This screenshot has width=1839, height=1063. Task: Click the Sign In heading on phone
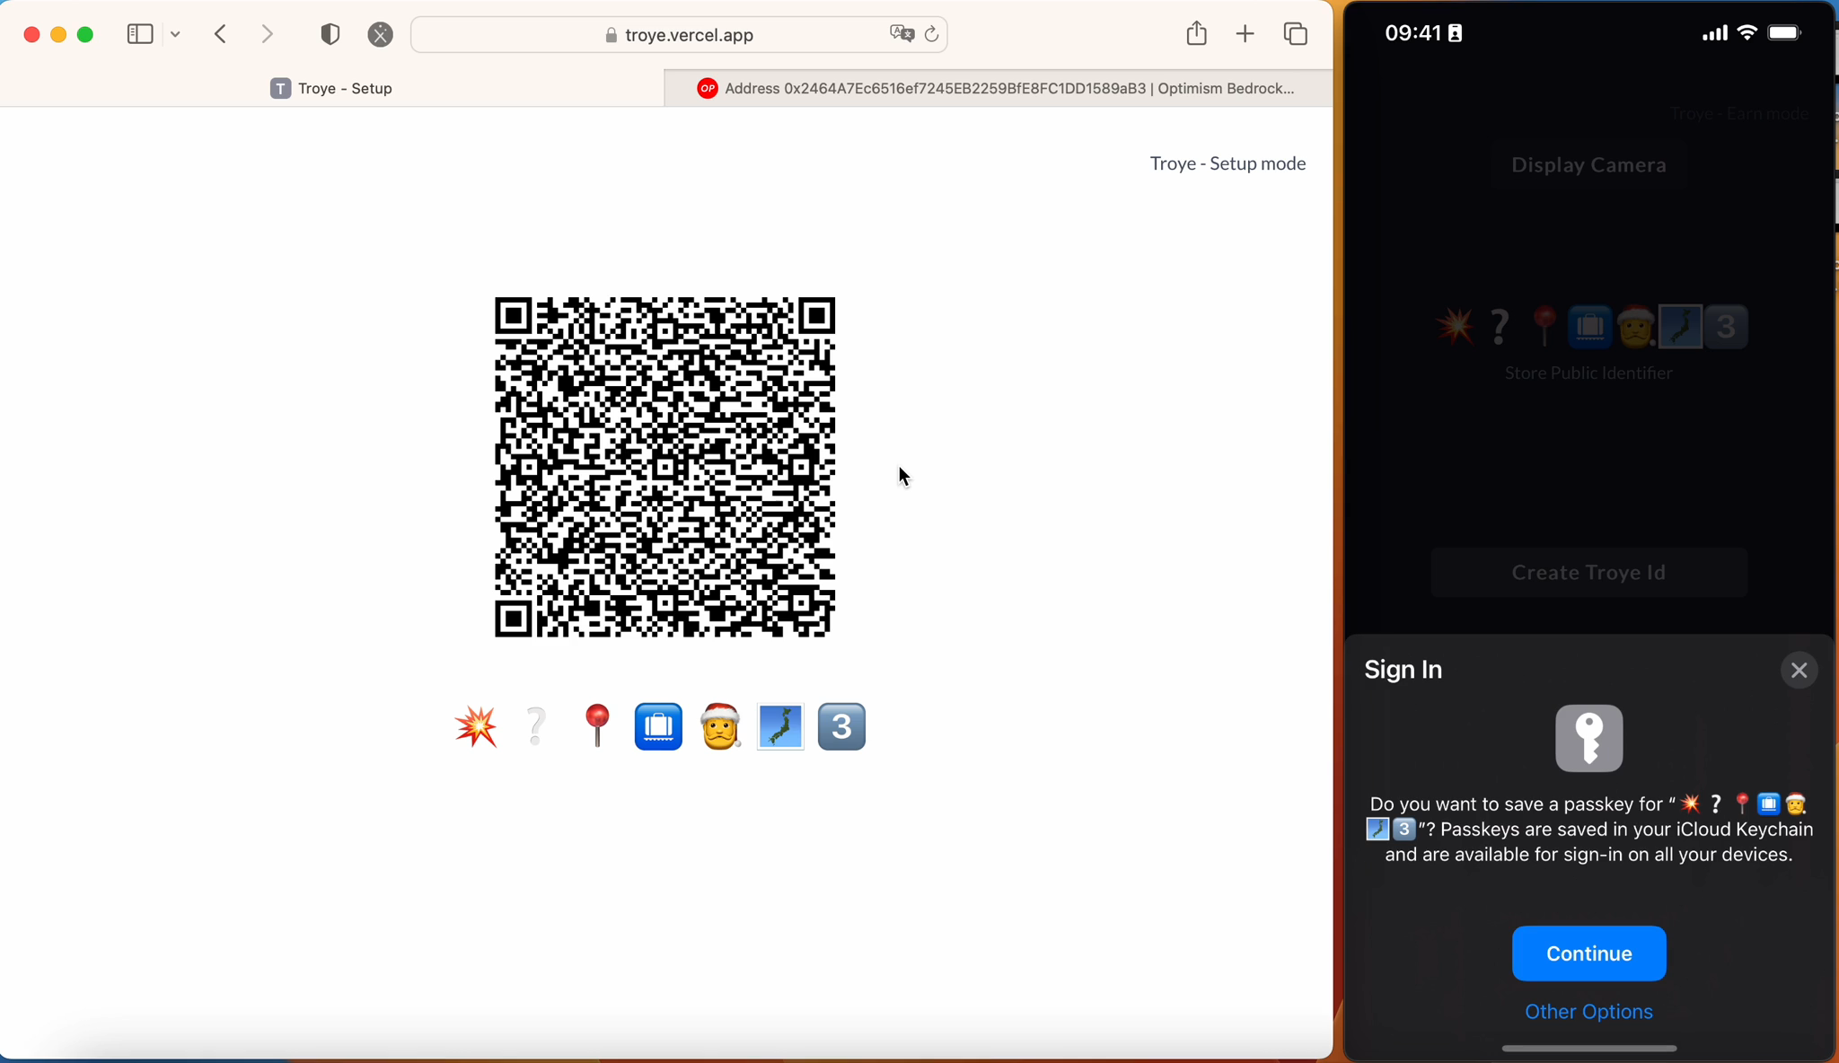point(1403,670)
